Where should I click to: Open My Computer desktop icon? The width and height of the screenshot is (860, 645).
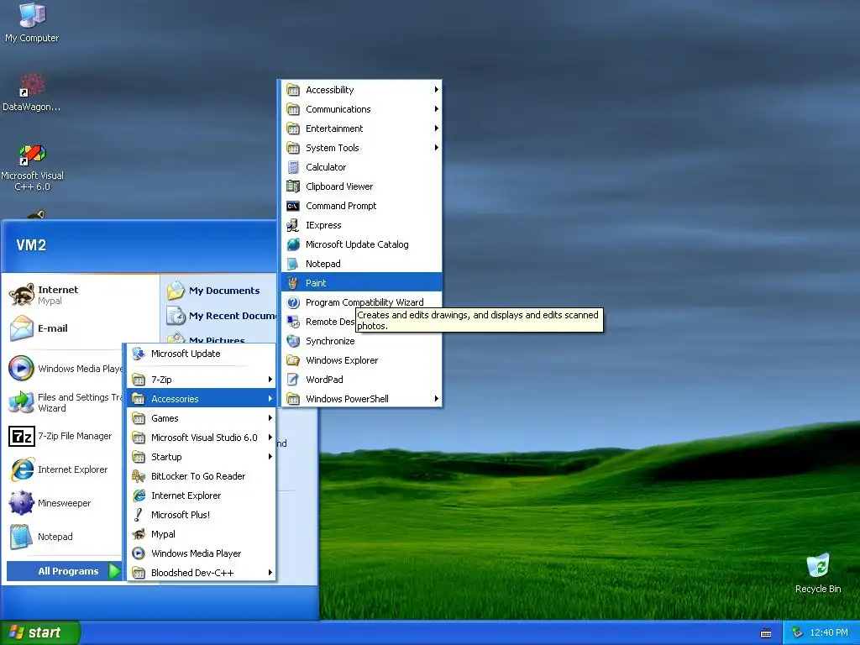click(x=32, y=22)
